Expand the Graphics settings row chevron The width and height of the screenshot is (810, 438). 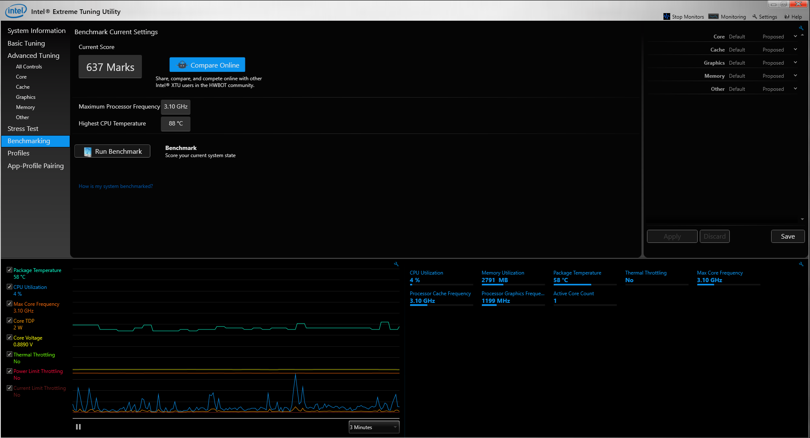[795, 63]
